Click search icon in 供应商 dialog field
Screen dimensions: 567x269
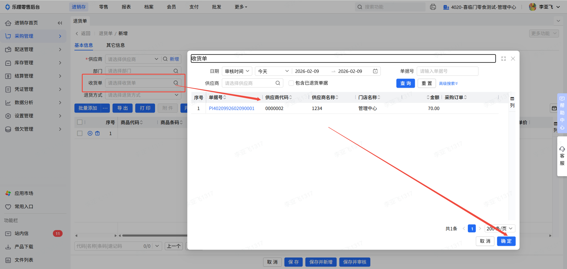[x=278, y=83]
